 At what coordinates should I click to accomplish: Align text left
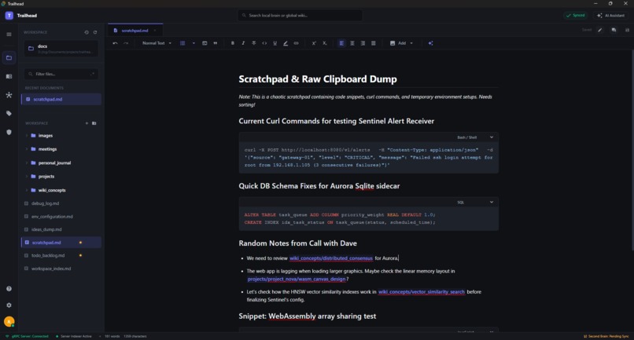341,43
